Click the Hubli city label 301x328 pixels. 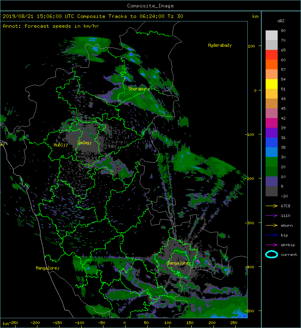[61, 145]
